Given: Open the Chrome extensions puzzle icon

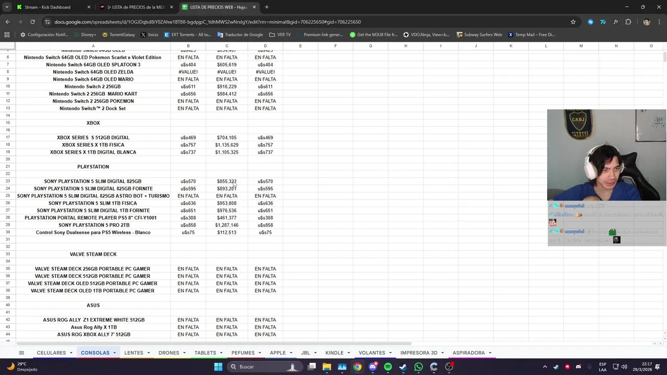Looking at the screenshot, I should pyautogui.click(x=628, y=22).
